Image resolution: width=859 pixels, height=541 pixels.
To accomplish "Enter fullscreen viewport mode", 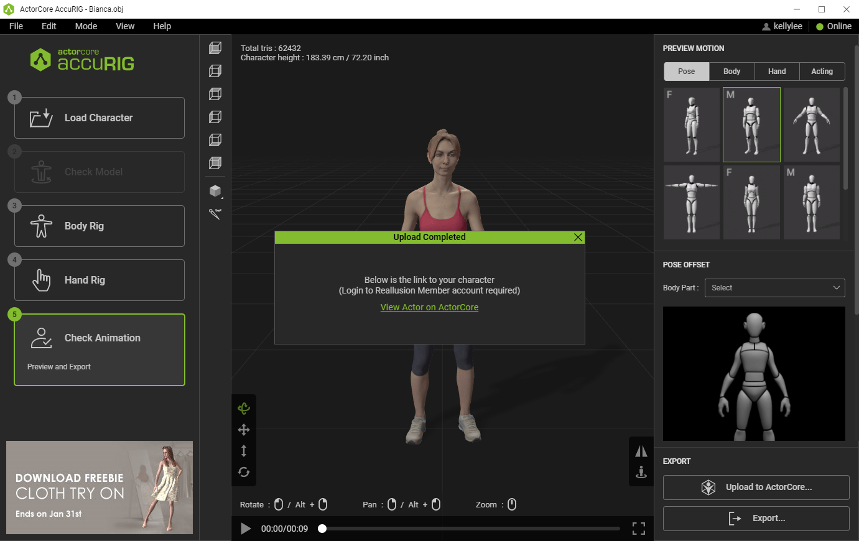I will 639,529.
